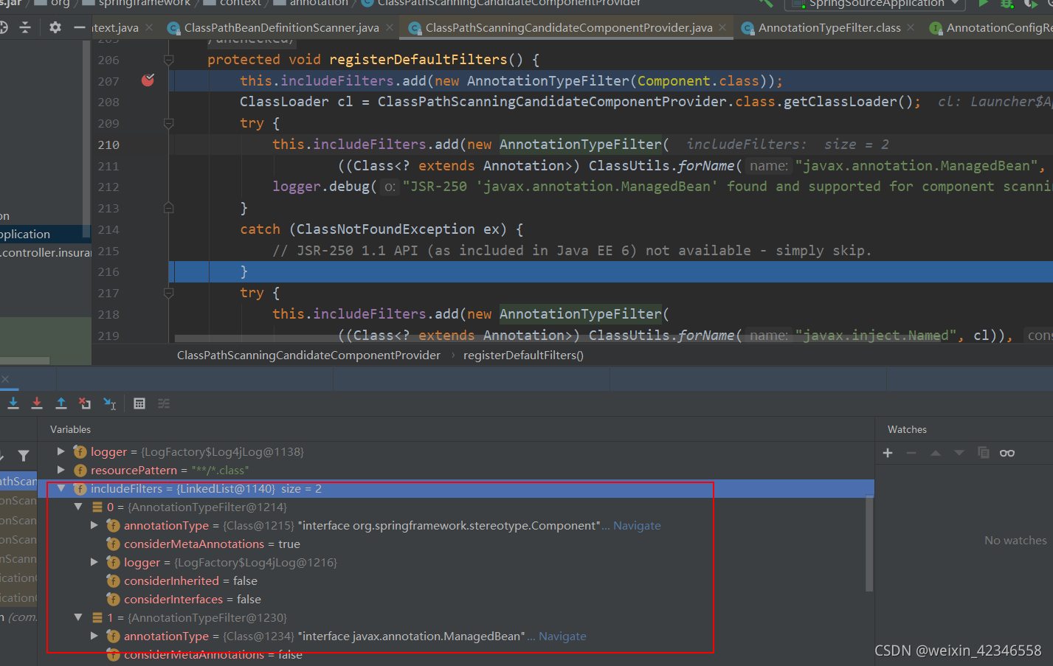Click Step Out blue up-arrow icon
1053x666 pixels.
point(61,403)
